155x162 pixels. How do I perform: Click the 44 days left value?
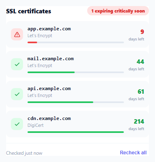140,62
